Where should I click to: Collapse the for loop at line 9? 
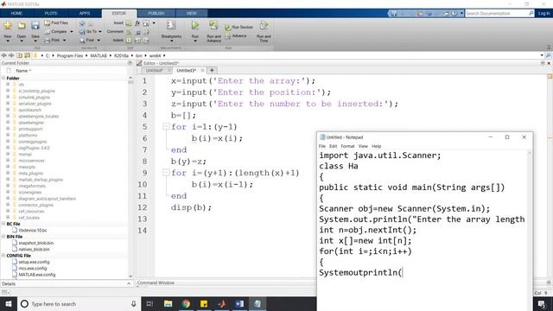pos(166,173)
